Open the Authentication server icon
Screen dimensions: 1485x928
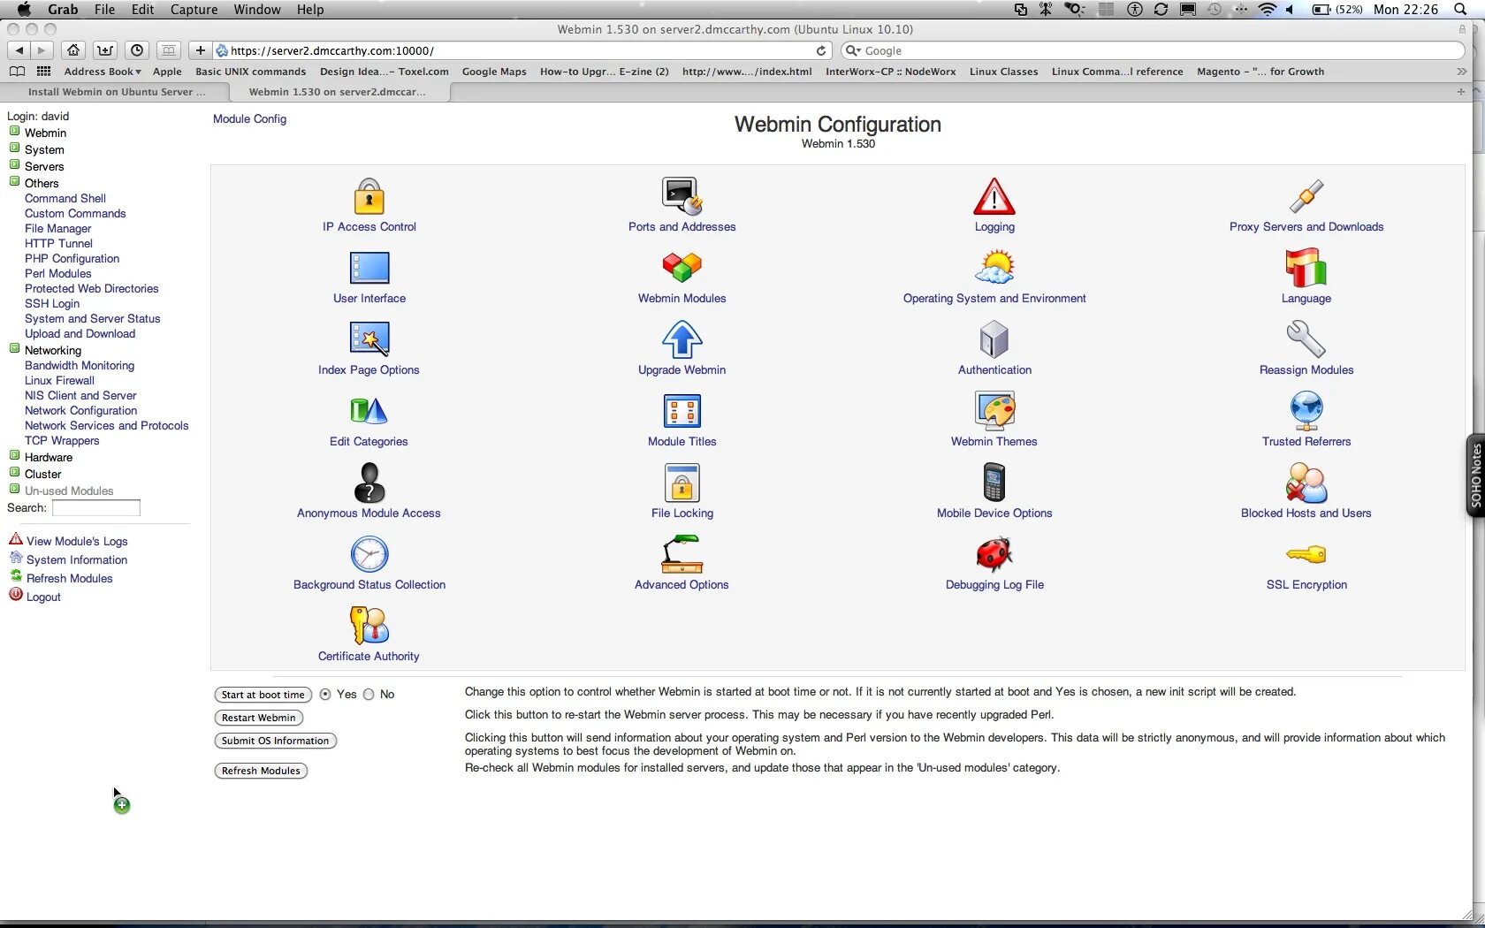pyautogui.click(x=994, y=339)
